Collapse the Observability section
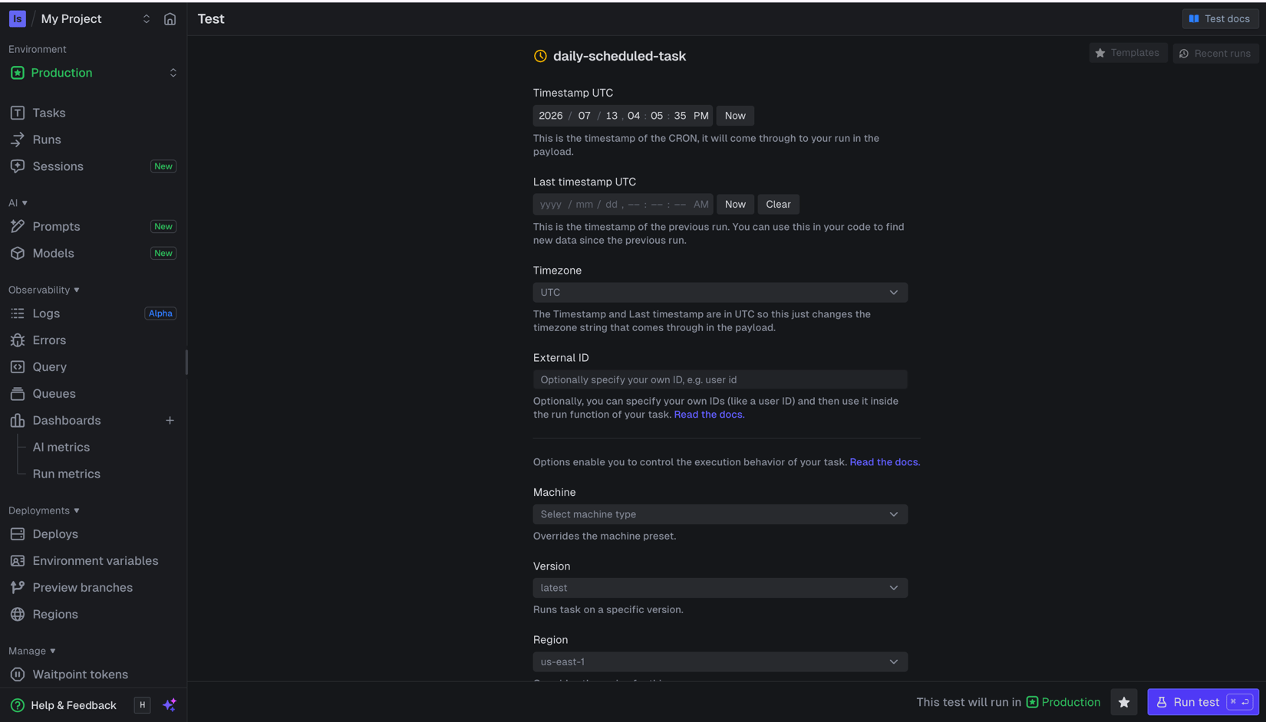1266x722 pixels. [x=44, y=290]
